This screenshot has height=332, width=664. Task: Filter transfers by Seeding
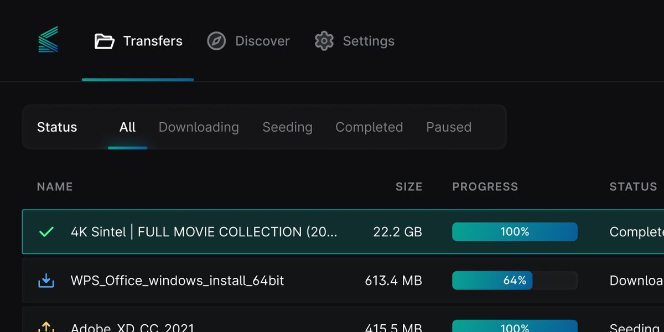(287, 127)
